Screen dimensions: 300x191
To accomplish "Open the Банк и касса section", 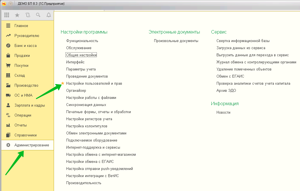I will 25,46.
